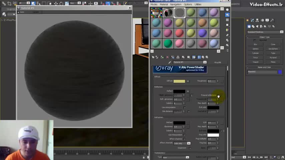Image resolution: width=285 pixels, height=160 pixels.
Task: Toggle the reflection Use interpolation checkbox
Action: pyautogui.click(x=185, y=108)
